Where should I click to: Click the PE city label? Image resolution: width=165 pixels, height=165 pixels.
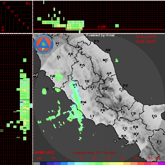click(x=125, y=86)
